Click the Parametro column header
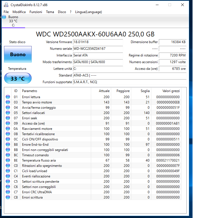This screenshot has width=214, height=218. point(56,91)
